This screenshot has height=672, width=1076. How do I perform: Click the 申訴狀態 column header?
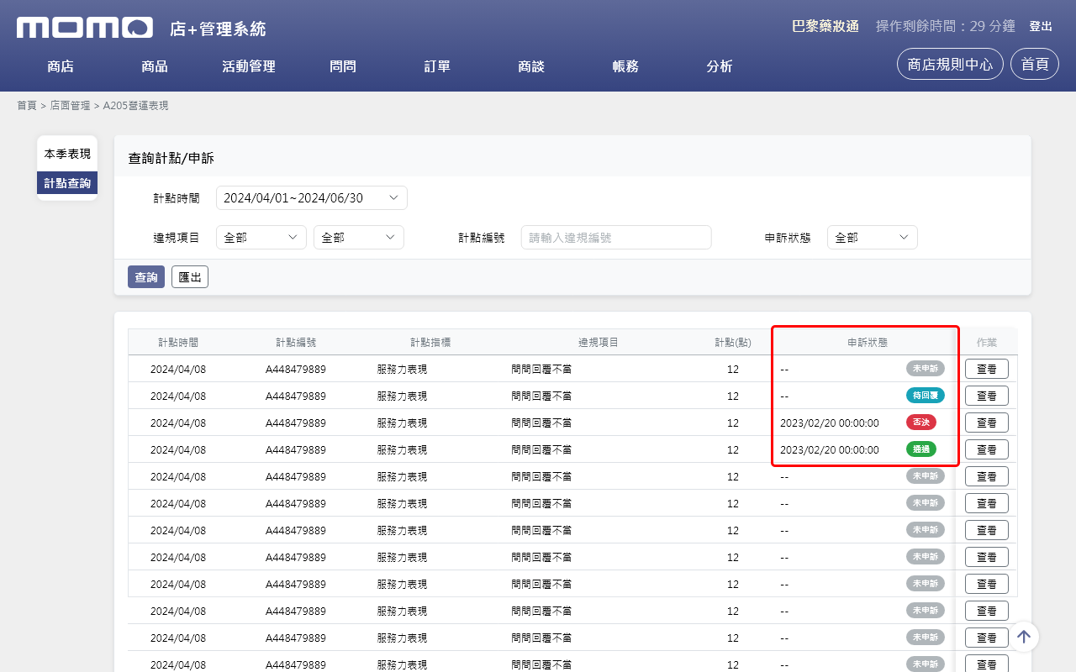click(x=868, y=343)
